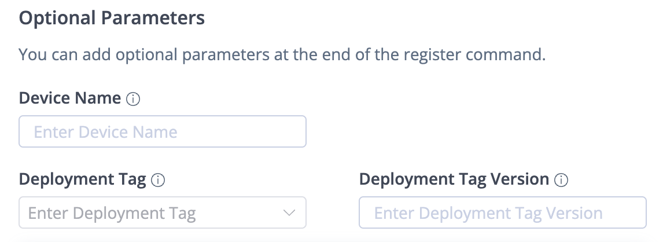Click the Optional Parameters heading

(112, 18)
